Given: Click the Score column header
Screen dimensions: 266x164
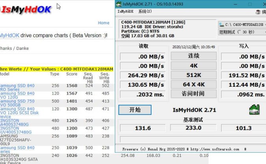Looking at the screenshot, I should click(x=72, y=74).
